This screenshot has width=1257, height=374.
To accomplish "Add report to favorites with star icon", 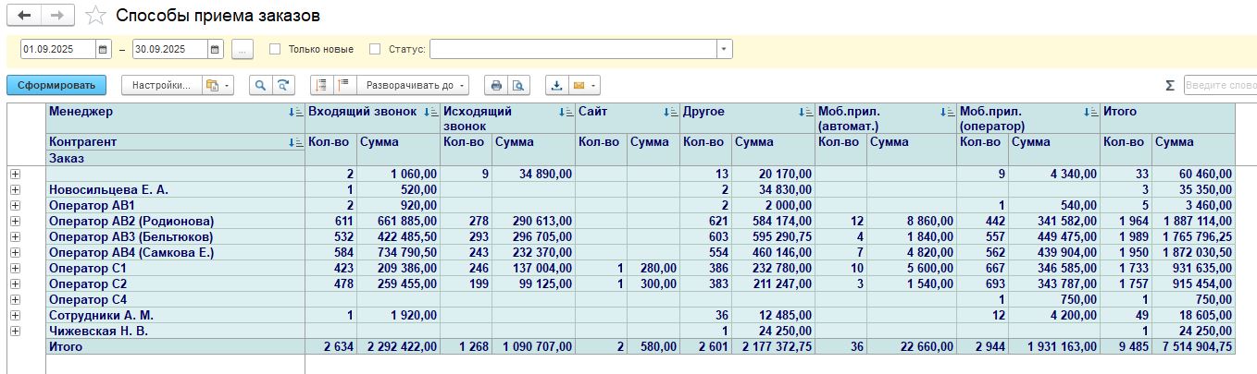I will [x=94, y=16].
